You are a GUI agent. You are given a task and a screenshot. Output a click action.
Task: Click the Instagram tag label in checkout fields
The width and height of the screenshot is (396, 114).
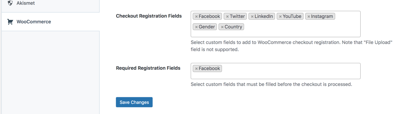[322, 16]
